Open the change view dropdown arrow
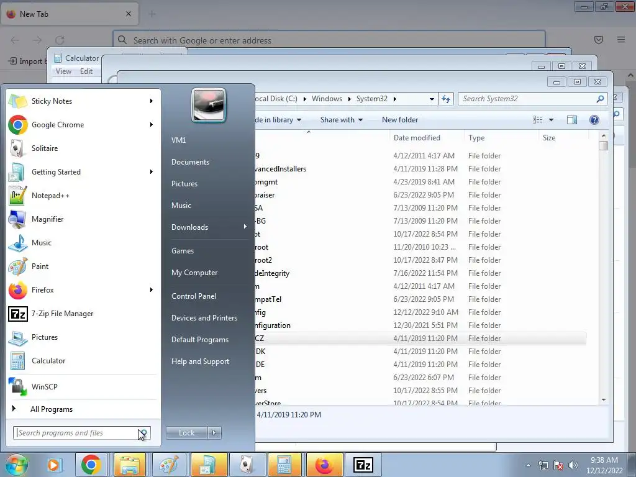Screen dimensions: 636x477 click(552, 120)
